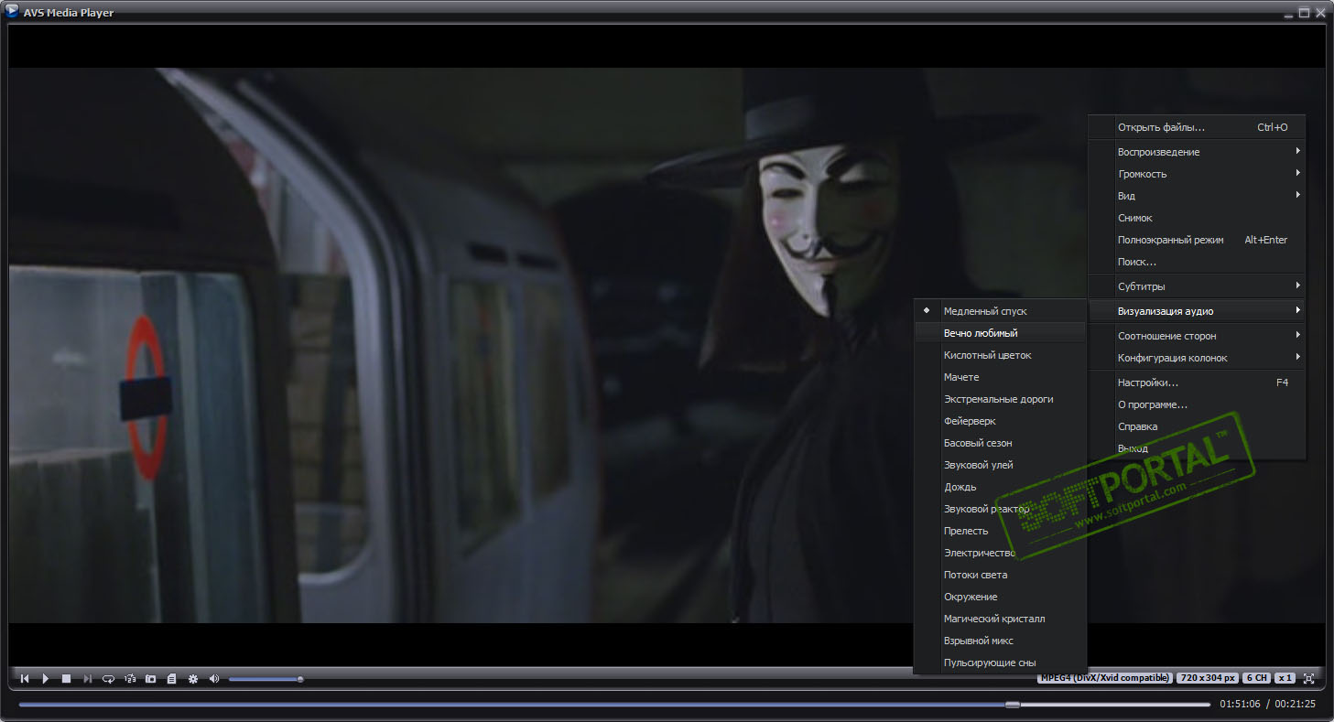Select Басовый сезон visualization
Screen dimensions: 1334x722
coord(1000,443)
